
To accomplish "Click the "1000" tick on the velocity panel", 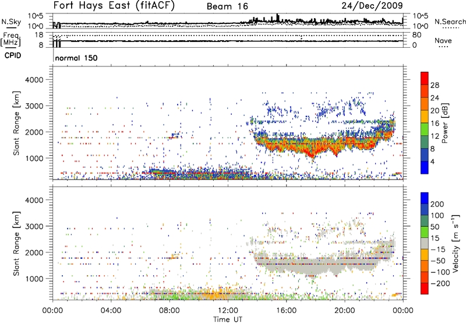I will point(34,279).
